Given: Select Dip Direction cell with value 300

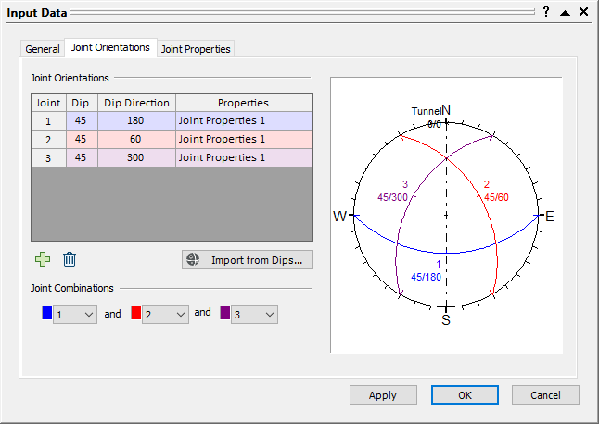Looking at the screenshot, I should [x=136, y=157].
